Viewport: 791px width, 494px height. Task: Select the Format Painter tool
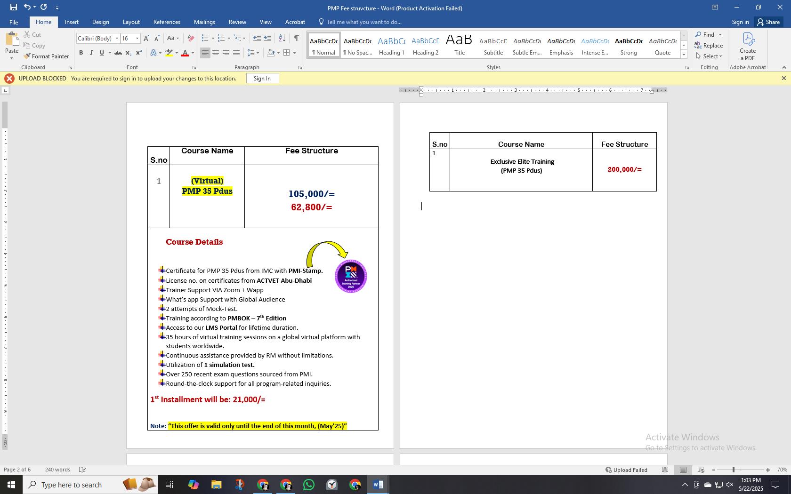(x=46, y=56)
